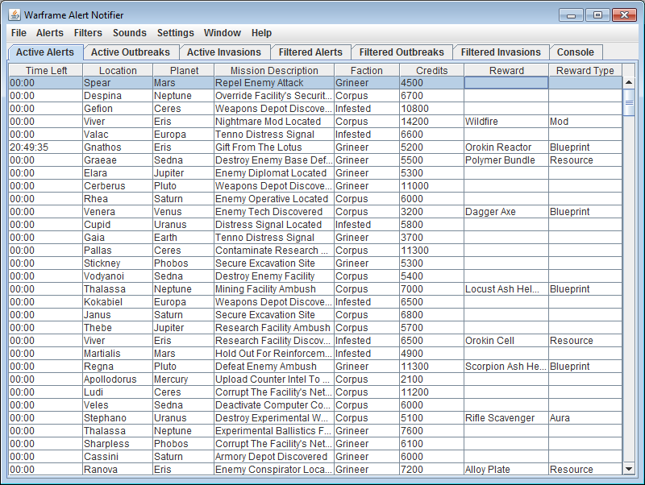Image resolution: width=645 pixels, height=485 pixels.
Task: Open the Filters menu
Action: (x=88, y=33)
